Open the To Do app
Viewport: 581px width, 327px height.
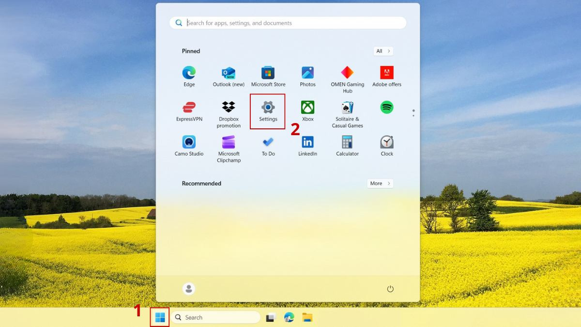[x=268, y=146]
